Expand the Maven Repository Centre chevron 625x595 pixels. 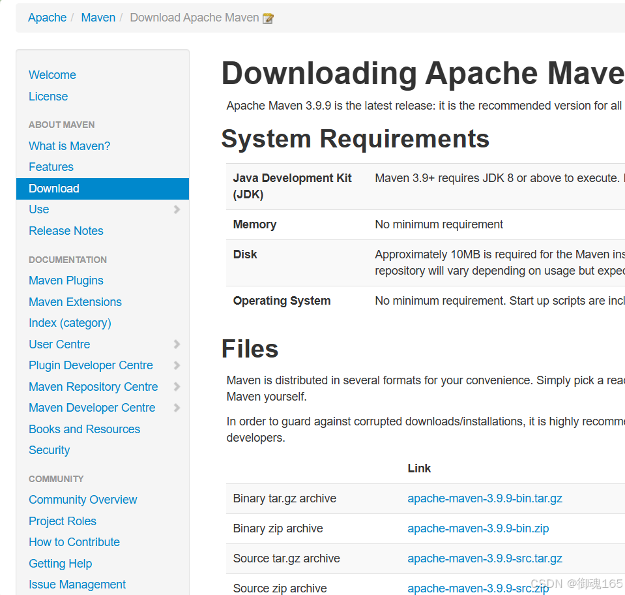tap(177, 387)
